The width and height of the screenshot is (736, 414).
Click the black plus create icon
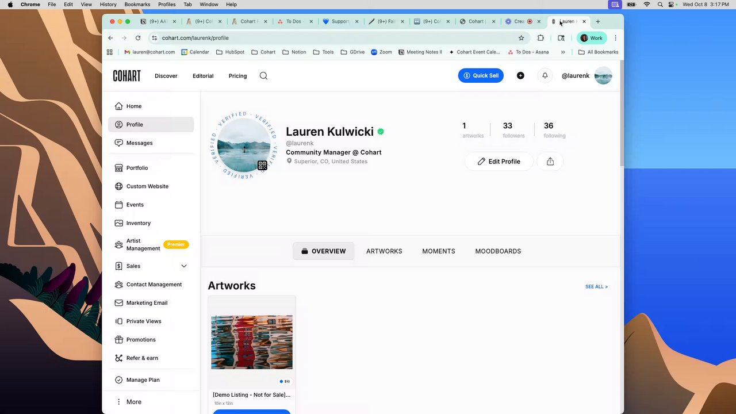[520, 76]
